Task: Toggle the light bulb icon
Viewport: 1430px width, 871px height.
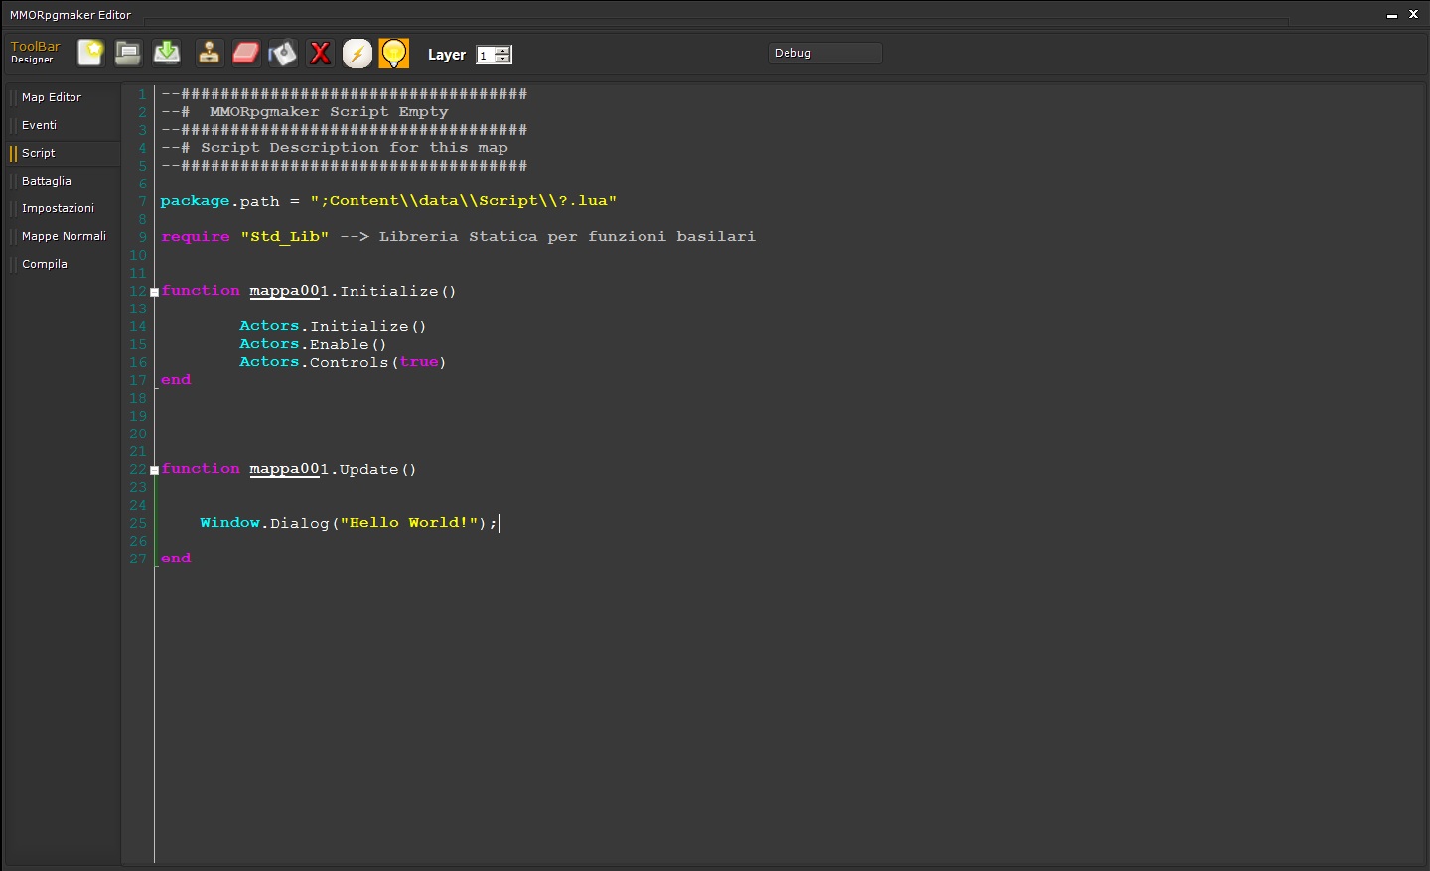Action: coord(394,54)
